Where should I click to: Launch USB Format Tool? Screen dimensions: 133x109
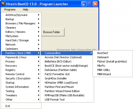point(67,100)
